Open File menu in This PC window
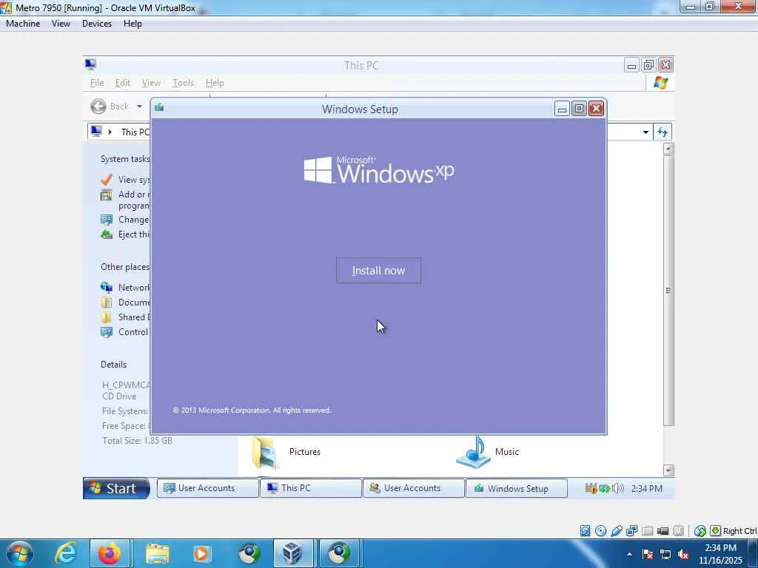The image size is (758, 568). (97, 83)
